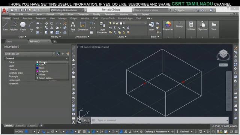Toggle the layer lock icon in Layers dropdown
Viewport: 240px width, 135px height.
(117, 23)
